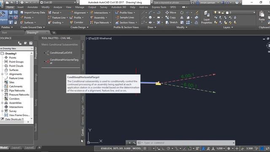Open the Analyze ribbon tab
The width and height of the screenshot is (270, 152).
58,7
